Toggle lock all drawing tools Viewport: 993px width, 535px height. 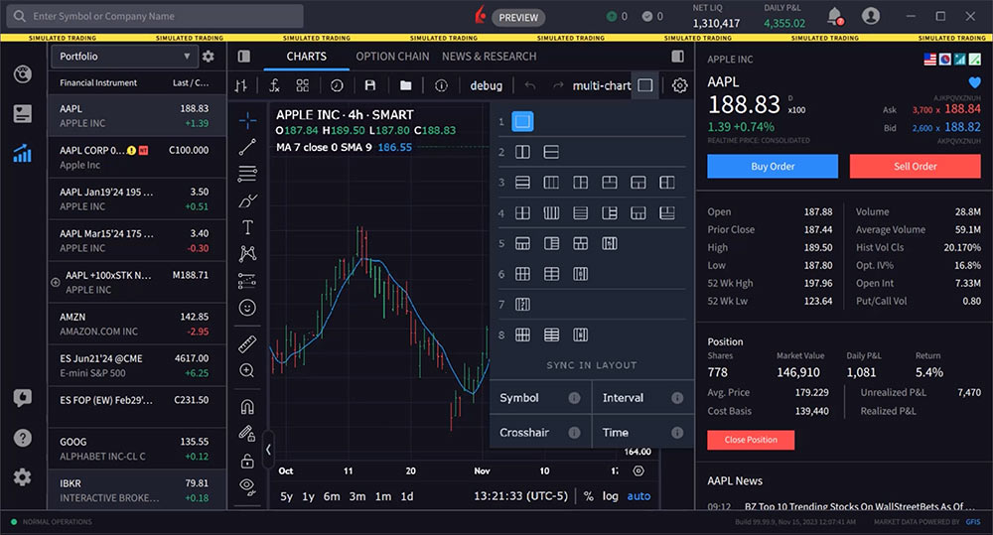tap(247, 461)
